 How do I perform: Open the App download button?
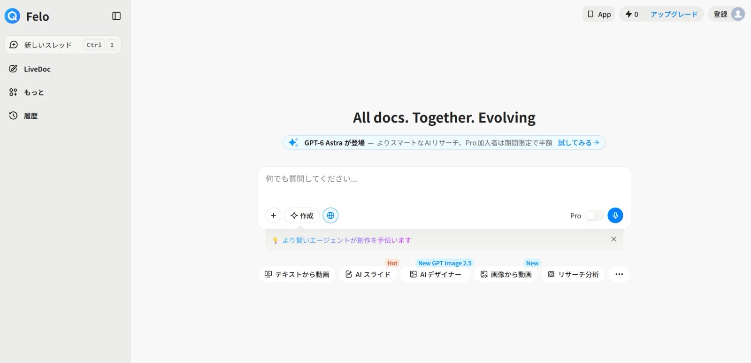point(599,14)
